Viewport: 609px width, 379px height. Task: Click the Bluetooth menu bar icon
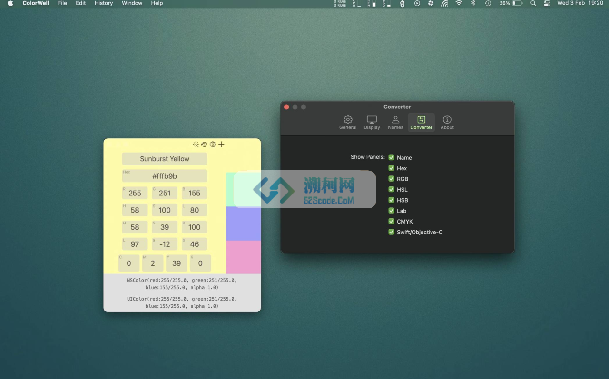click(x=473, y=3)
